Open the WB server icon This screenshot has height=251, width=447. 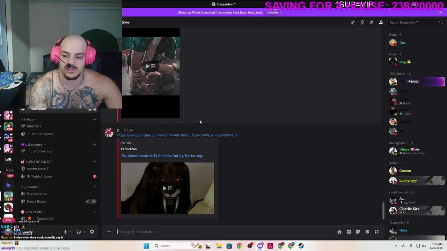[x=8, y=160]
